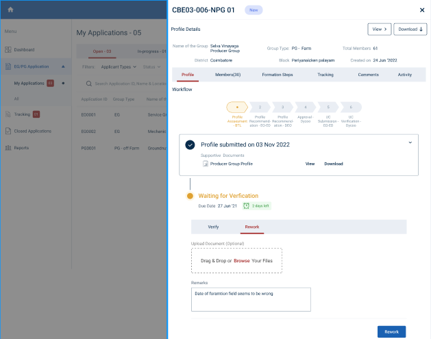The image size is (431, 339).
Task: Open Closed Applications sidebar icon
Action: coord(8,131)
